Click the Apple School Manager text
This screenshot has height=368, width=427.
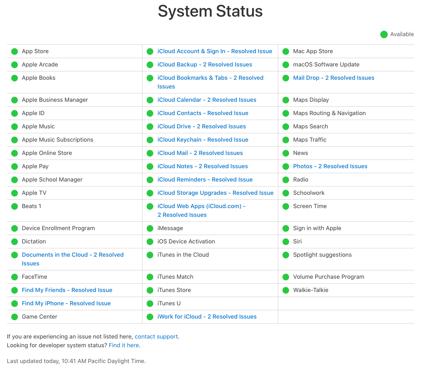click(x=52, y=179)
